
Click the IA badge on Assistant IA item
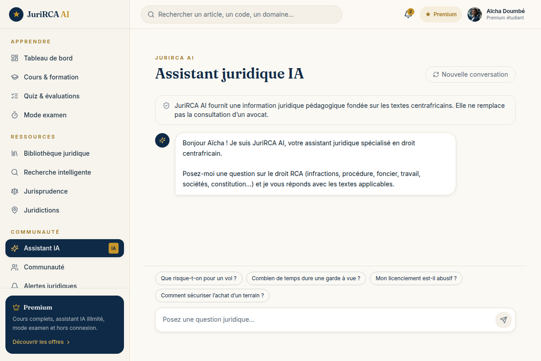[114, 248]
